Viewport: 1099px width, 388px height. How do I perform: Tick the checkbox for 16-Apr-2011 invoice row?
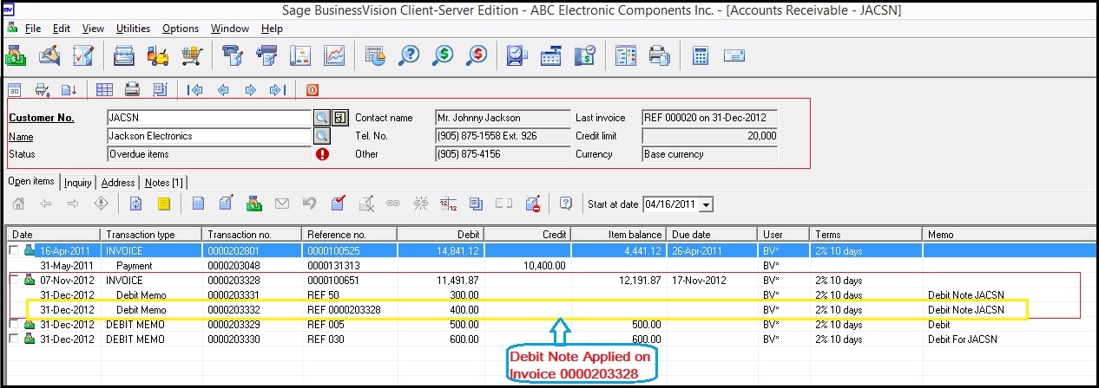(x=14, y=250)
